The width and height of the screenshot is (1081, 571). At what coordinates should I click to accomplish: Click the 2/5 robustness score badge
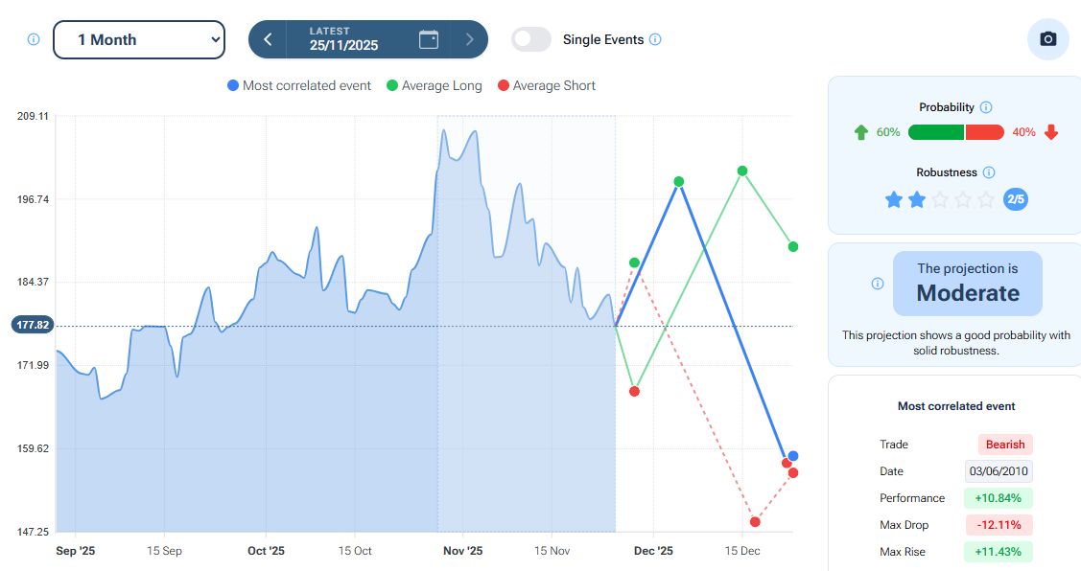click(1015, 199)
